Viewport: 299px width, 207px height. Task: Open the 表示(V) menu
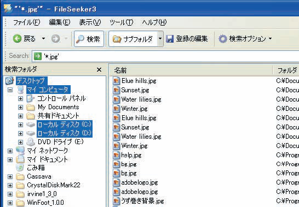(x=90, y=22)
